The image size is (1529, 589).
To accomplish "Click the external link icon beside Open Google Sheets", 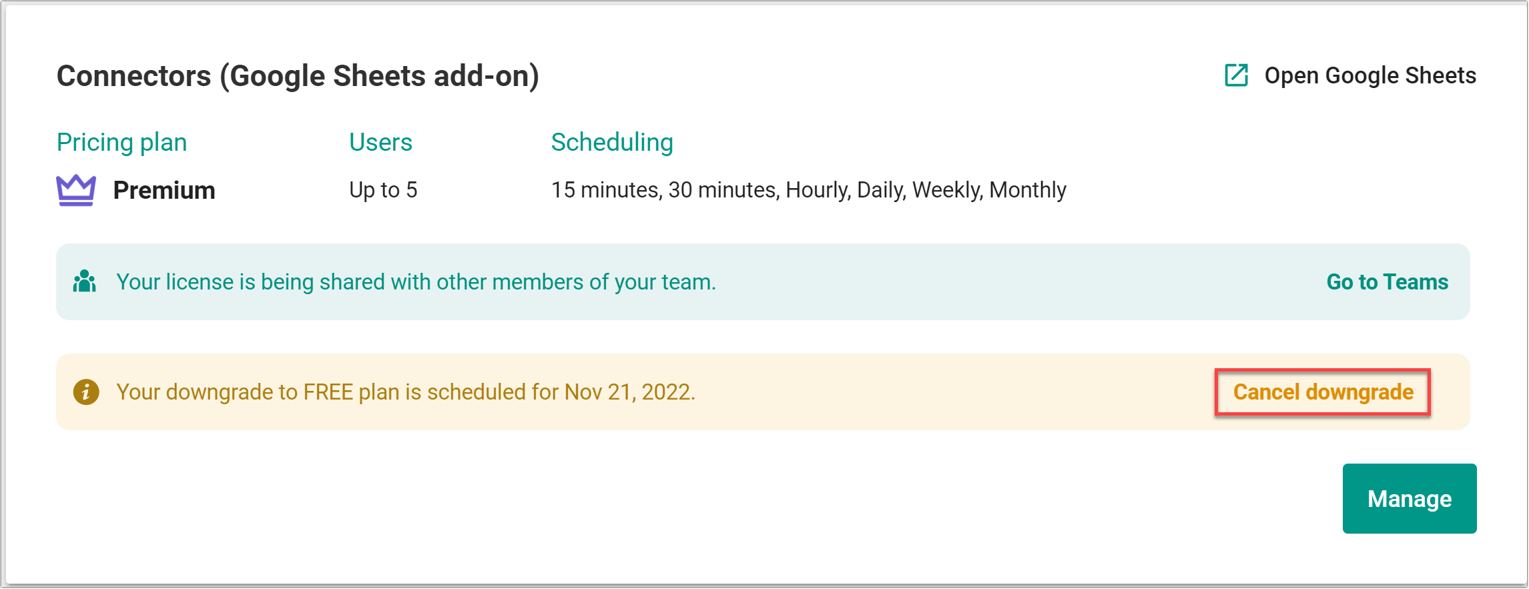I will tap(1236, 75).
